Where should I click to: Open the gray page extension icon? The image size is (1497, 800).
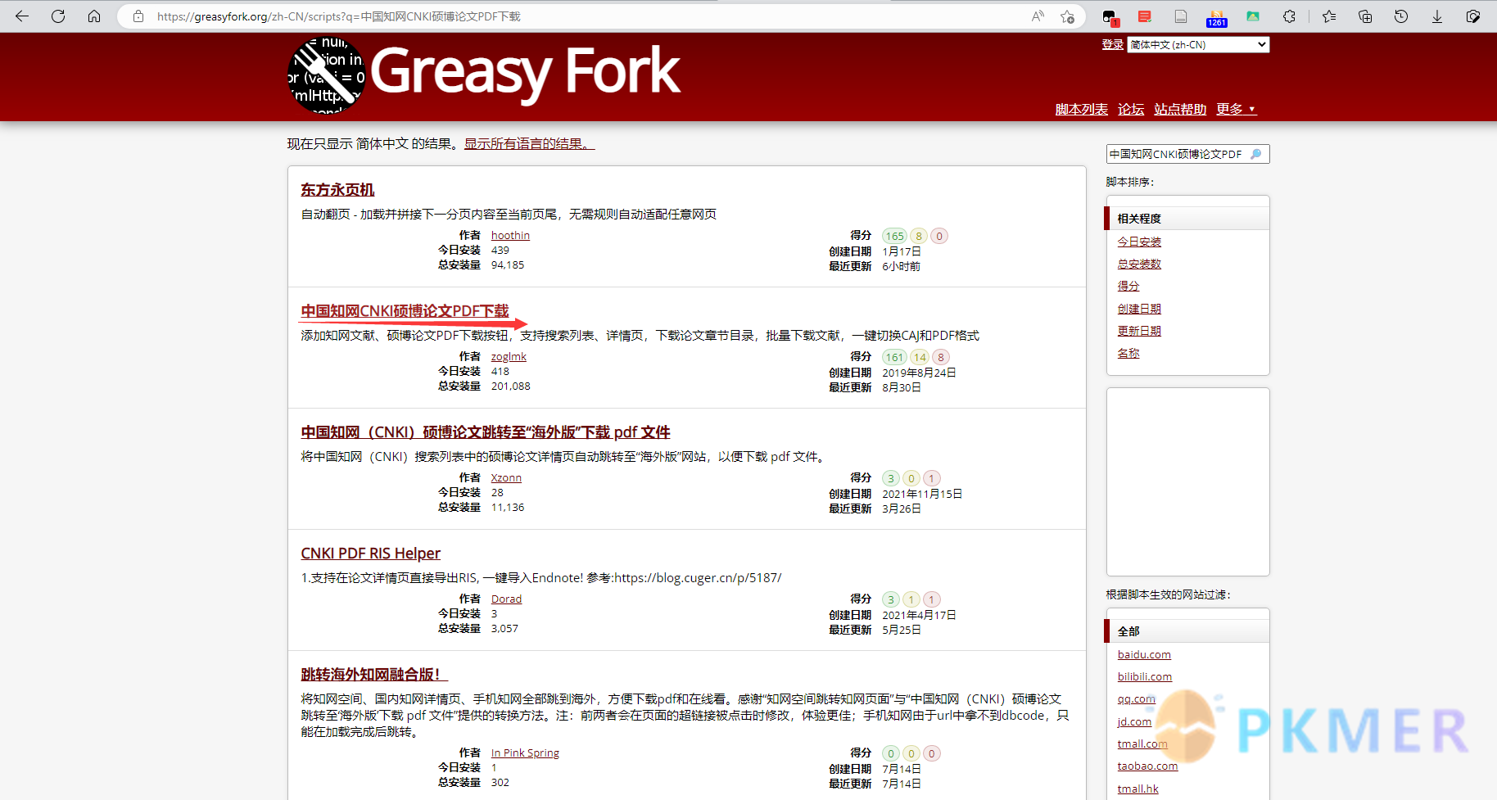coord(1181,16)
